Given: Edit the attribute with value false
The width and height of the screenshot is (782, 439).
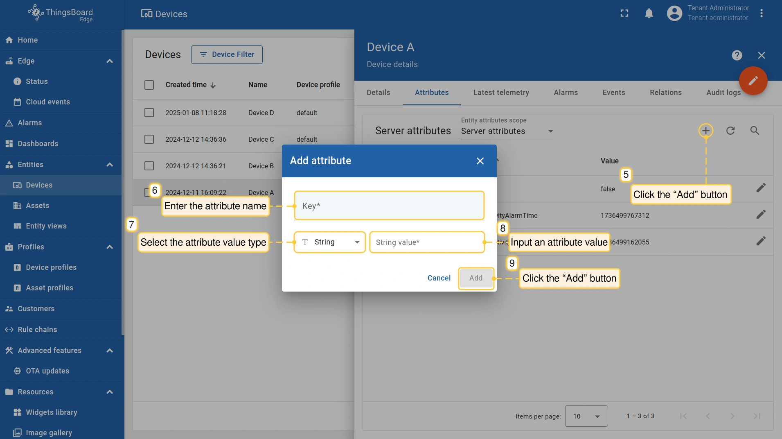Looking at the screenshot, I should click(x=761, y=188).
